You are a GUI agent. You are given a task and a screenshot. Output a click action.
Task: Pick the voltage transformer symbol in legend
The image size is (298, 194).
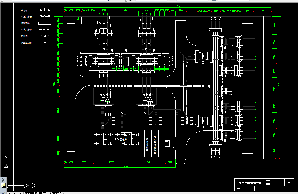point(45,16)
